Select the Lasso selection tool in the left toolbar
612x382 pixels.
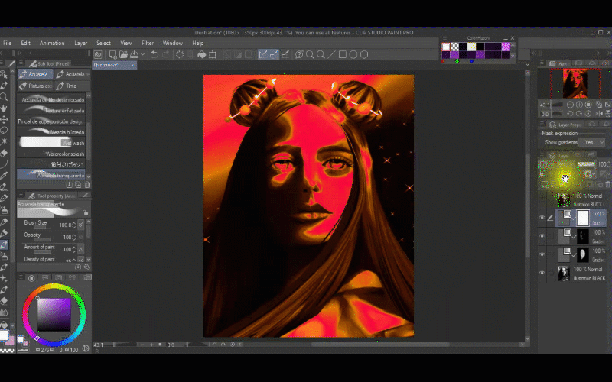coord(5,131)
